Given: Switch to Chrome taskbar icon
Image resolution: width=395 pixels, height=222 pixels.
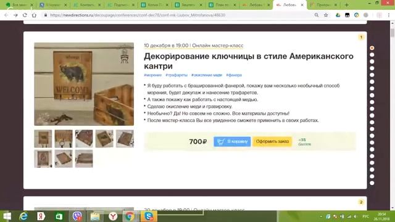Looking at the screenshot, I should tap(130, 216).
